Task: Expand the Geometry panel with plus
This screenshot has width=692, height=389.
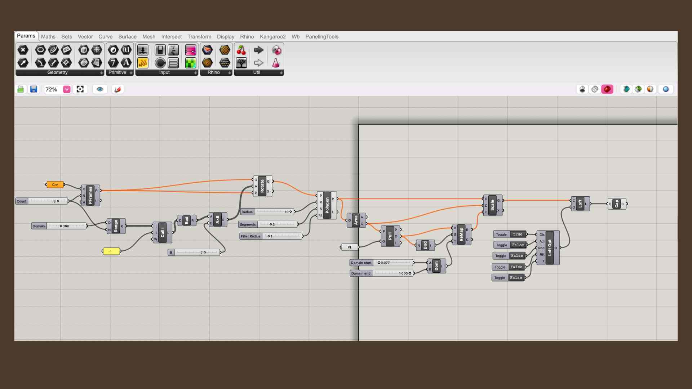Action: point(101,73)
